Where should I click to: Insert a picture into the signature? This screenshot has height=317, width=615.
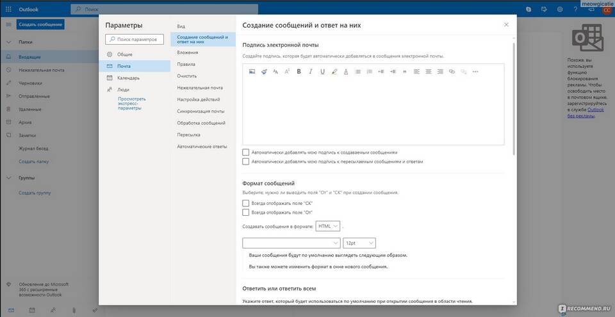click(x=252, y=72)
